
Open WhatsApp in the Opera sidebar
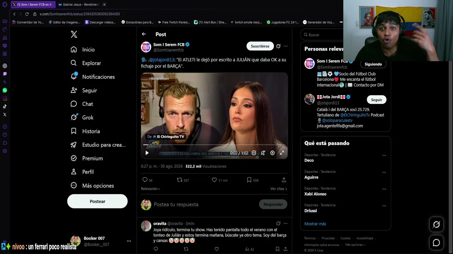[5, 90]
